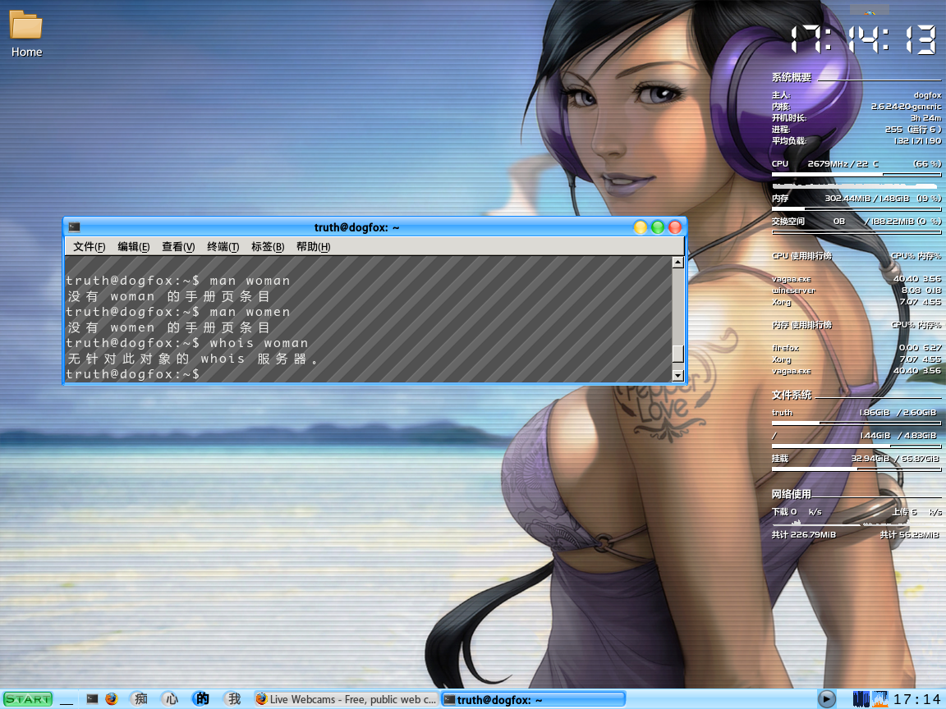Open the 编辑(E) menu in the terminal

coord(133,246)
